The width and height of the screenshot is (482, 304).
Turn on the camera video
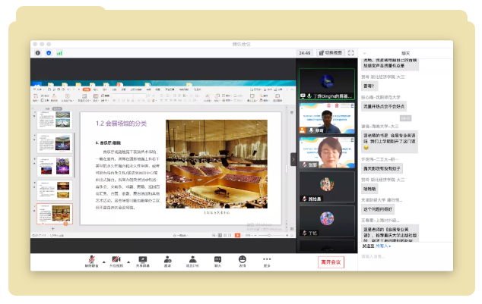tap(116, 259)
